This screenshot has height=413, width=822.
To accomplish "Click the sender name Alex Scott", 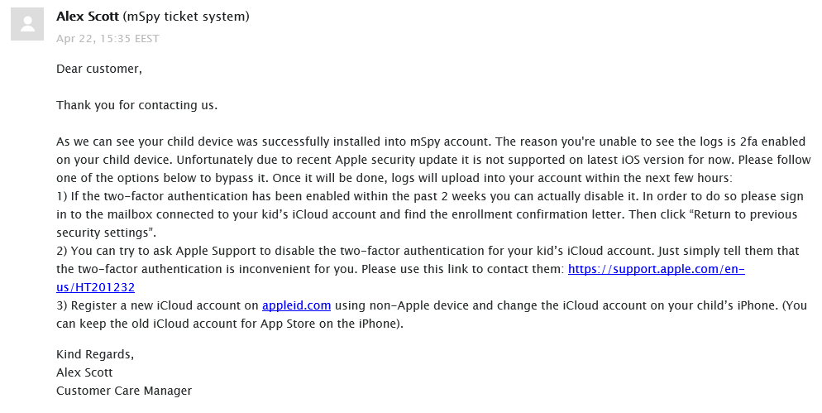I will (x=88, y=17).
